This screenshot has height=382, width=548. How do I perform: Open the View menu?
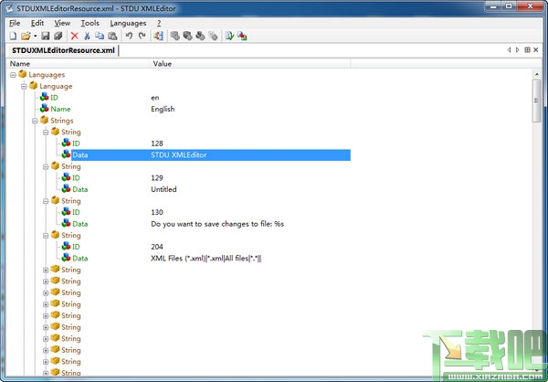[x=62, y=23]
